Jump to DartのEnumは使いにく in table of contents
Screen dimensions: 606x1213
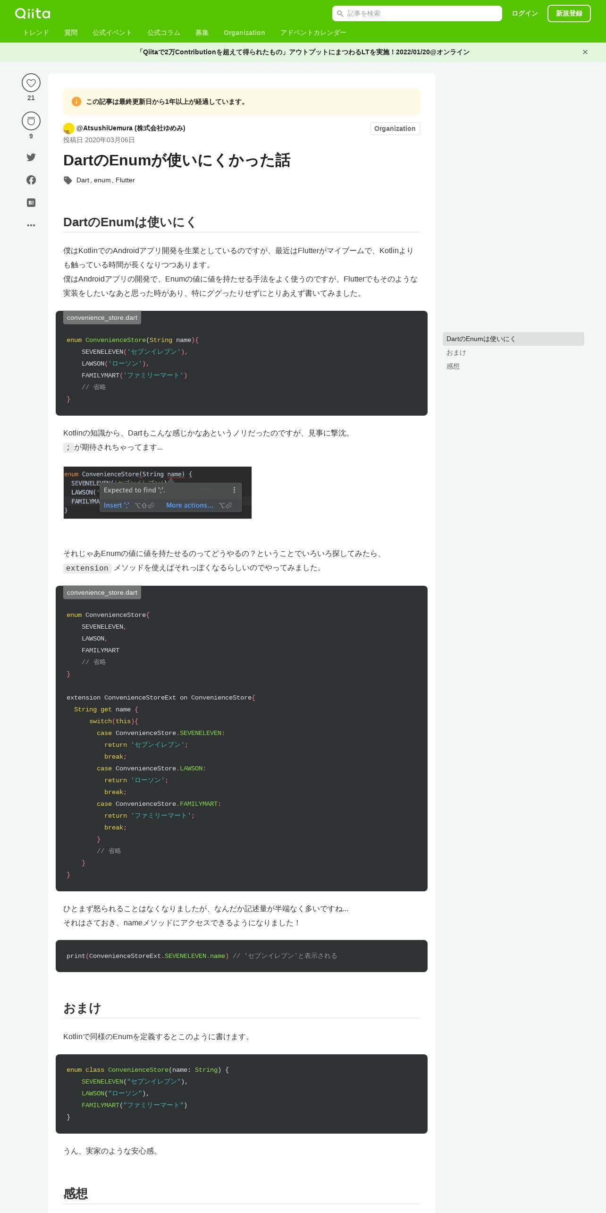[x=513, y=339]
